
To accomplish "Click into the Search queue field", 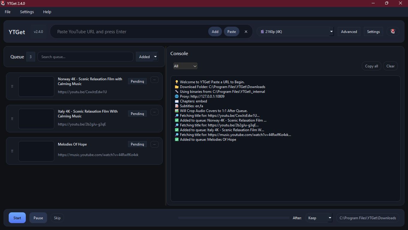I will (x=85, y=57).
